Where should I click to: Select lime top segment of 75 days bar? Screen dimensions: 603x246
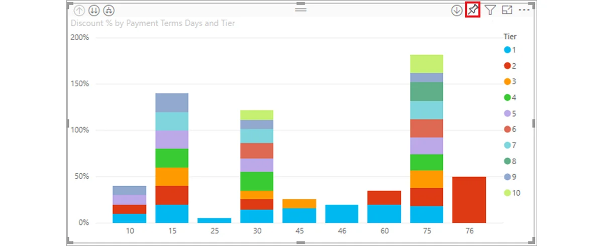pyautogui.click(x=427, y=64)
